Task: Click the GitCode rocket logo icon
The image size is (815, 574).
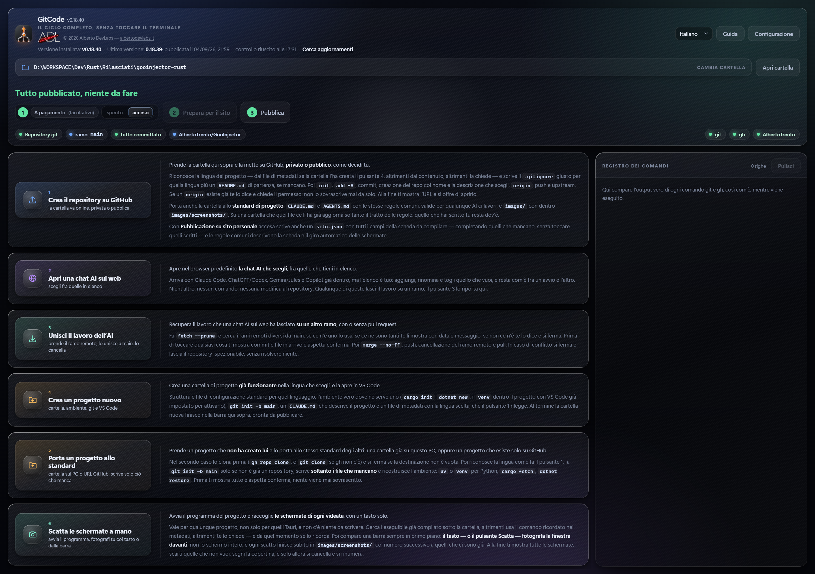Action: (24, 34)
